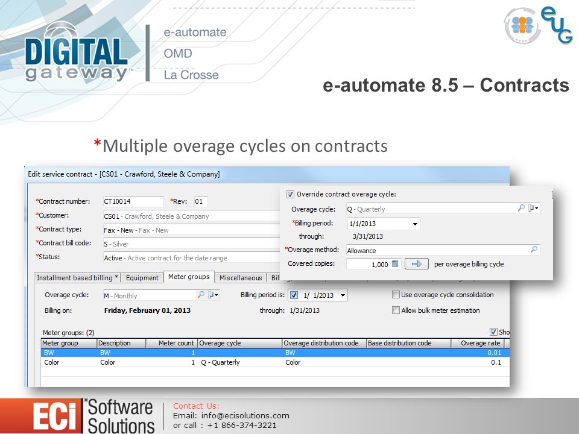Viewport: 579px width, 434px height.
Task: Select the Color meter group row
Action: coord(275,362)
